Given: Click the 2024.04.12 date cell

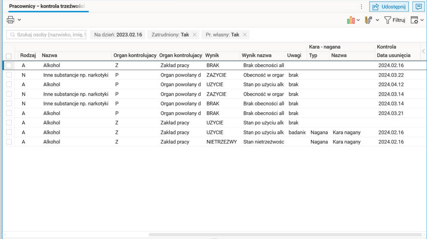Looking at the screenshot, I should tap(391, 85).
